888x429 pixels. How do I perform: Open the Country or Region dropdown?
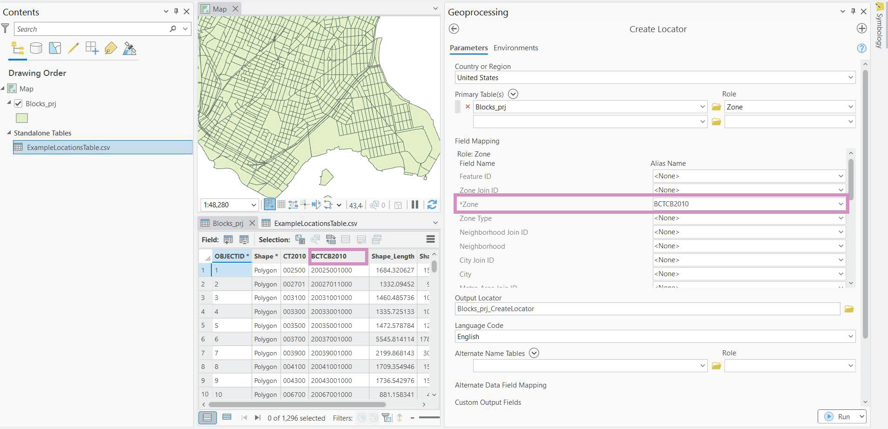(850, 78)
